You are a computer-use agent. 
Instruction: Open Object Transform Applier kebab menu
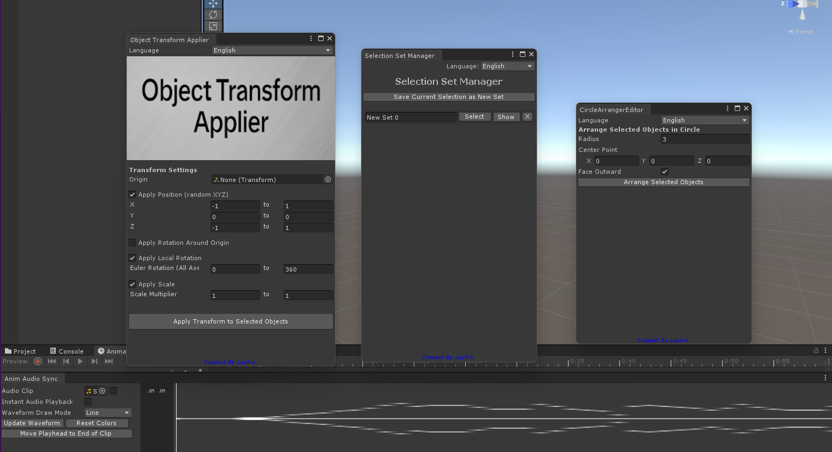[311, 38]
